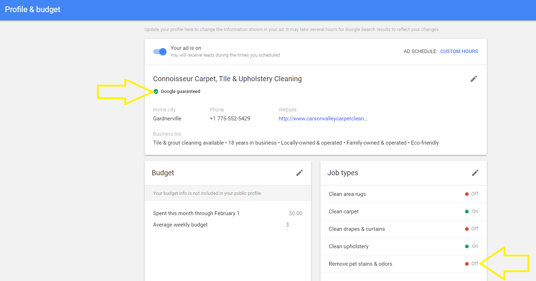Click the green Google guaranteed shield icon

pyautogui.click(x=156, y=92)
